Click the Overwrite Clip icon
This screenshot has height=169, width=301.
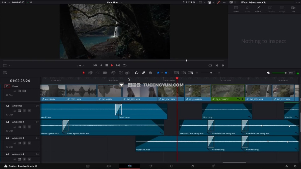coord(121,73)
